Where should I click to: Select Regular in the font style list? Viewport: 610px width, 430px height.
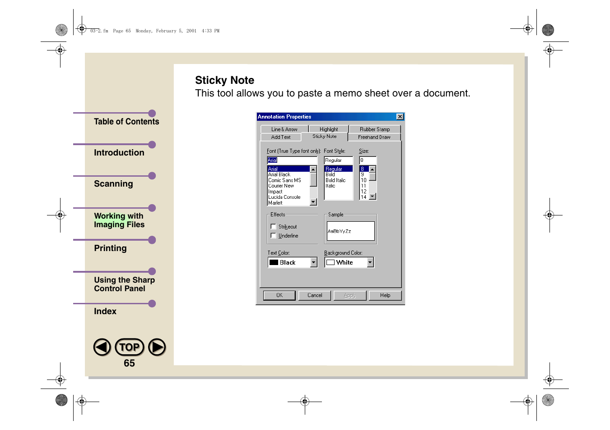pos(339,169)
